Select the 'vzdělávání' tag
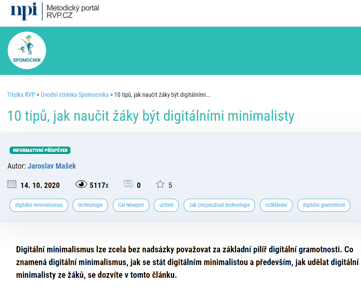The height and width of the screenshot is (294, 361). [276, 205]
